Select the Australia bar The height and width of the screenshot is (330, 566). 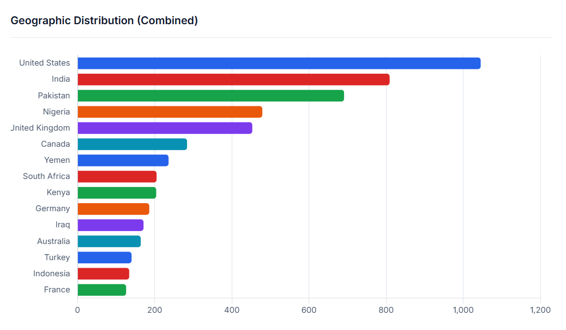(x=109, y=241)
